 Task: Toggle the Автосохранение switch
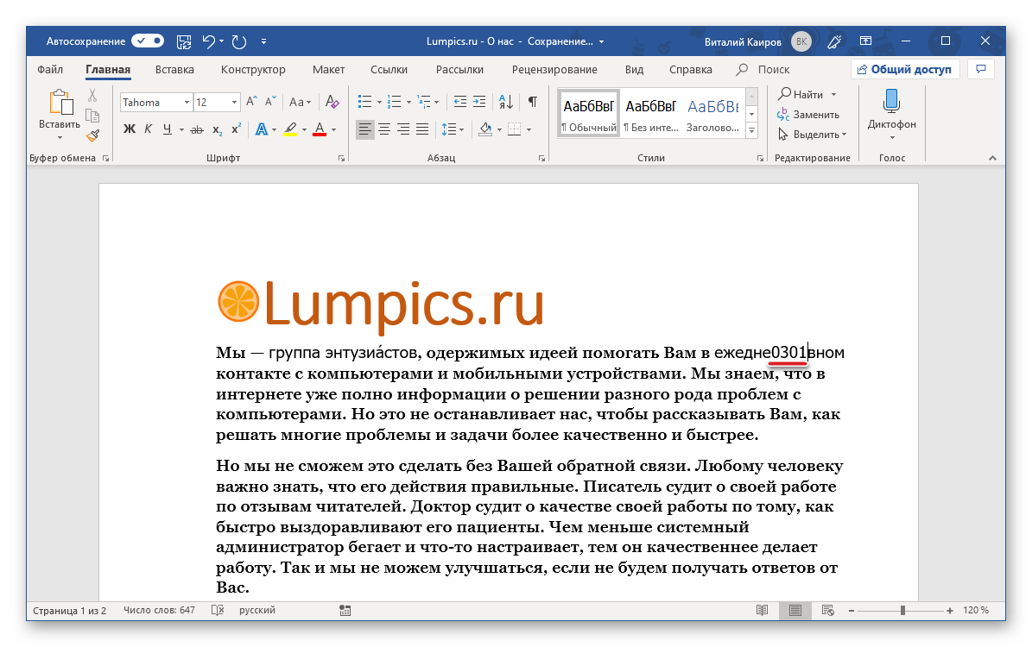point(148,41)
